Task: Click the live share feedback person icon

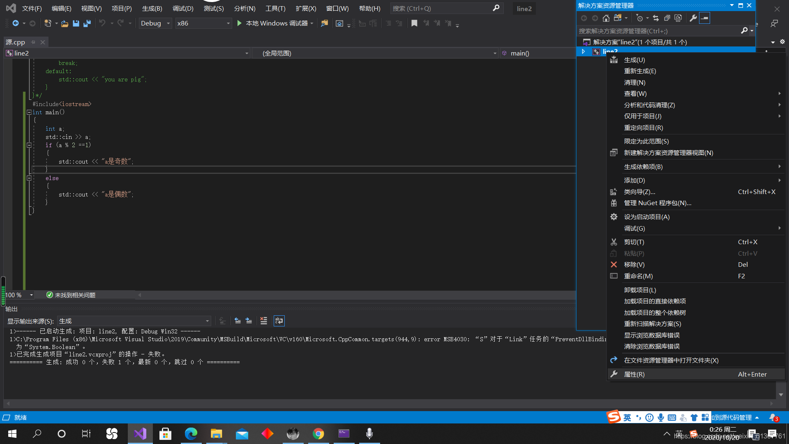Action: click(x=774, y=23)
